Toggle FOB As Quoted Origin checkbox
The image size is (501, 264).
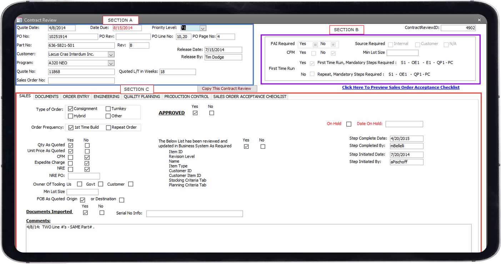(x=82, y=200)
